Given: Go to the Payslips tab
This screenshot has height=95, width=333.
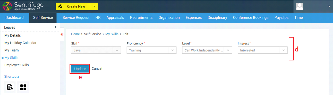Looking at the screenshot, I should tap(281, 18).
